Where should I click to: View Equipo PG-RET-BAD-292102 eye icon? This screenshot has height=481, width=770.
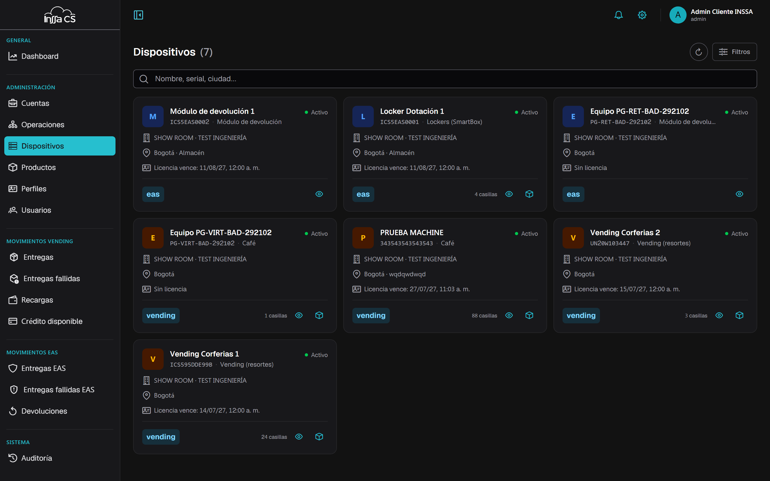click(740, 194)
